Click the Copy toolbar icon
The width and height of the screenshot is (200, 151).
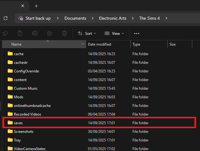pyautogui.click(x=5, y=33)
